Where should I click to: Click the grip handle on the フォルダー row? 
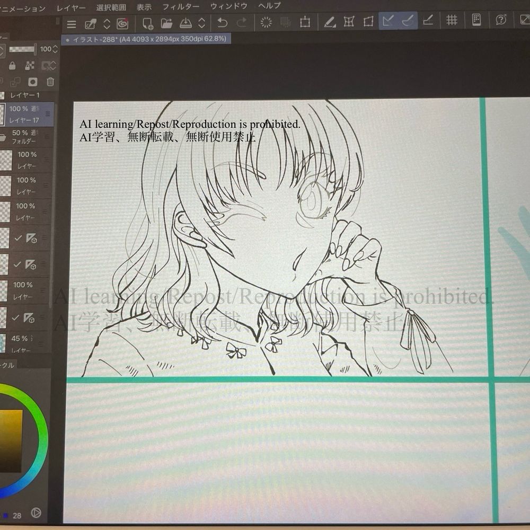coord(47,137)
